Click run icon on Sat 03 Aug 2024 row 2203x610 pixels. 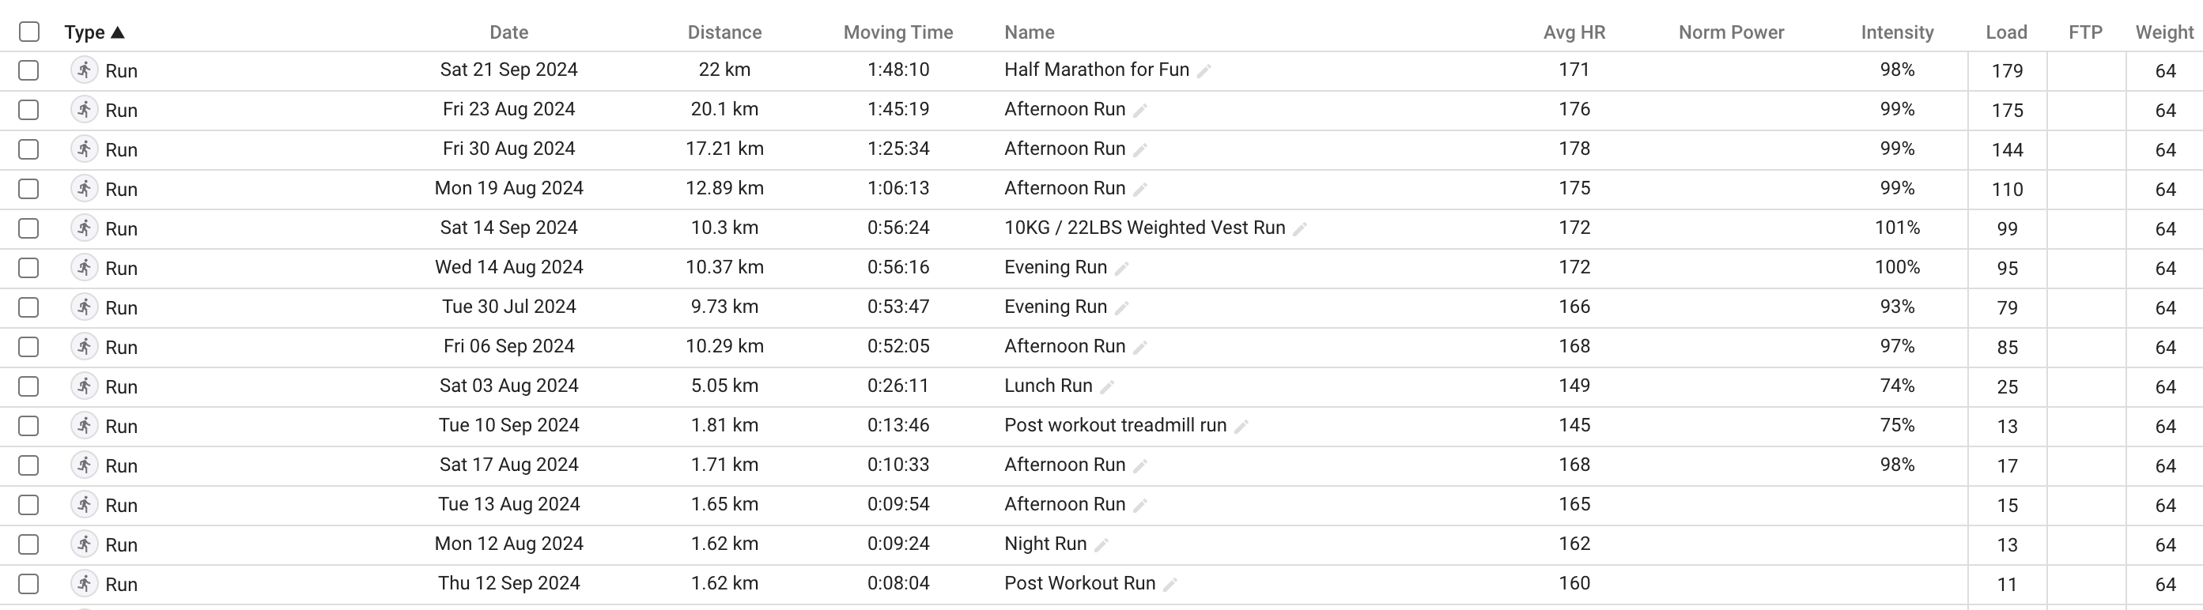pyautogui.click(x=84, y=386)
